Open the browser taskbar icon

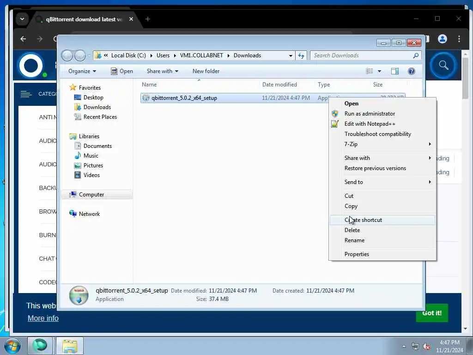(x=40, y=345)
